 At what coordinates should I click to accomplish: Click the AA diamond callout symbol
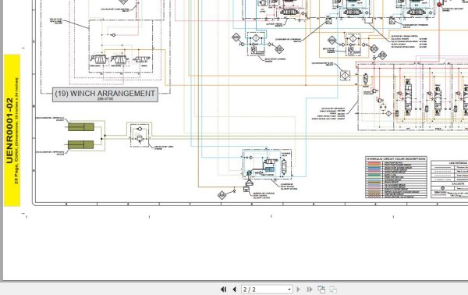(x=222, y=195)
